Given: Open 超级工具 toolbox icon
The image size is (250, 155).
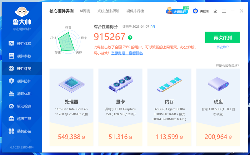Looking at the screenshot, I should tap(11, 119).
